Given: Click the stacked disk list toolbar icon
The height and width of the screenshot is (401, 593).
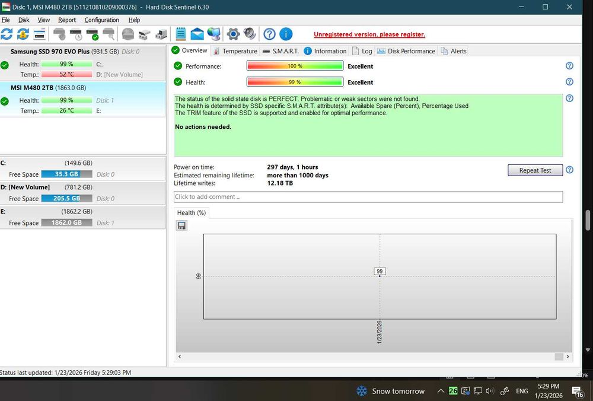Looking at the screenshot, I should [x=40, y=34].
